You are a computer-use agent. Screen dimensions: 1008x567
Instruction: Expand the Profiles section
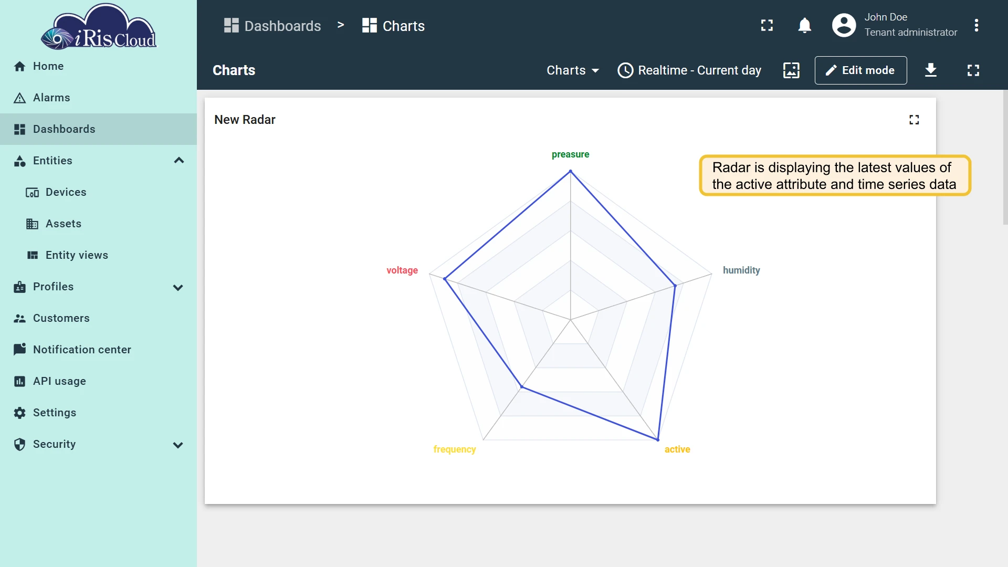pos(178,287)
